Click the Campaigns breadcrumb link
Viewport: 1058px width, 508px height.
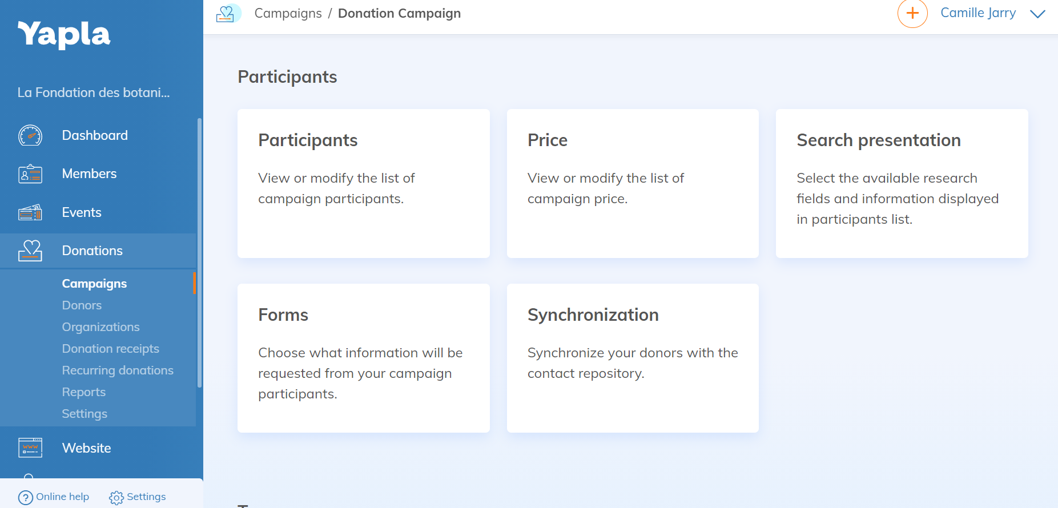tap(288, 13)
